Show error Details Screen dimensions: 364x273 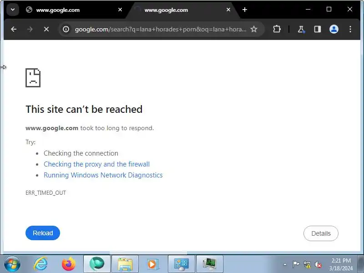coord(321,233)
